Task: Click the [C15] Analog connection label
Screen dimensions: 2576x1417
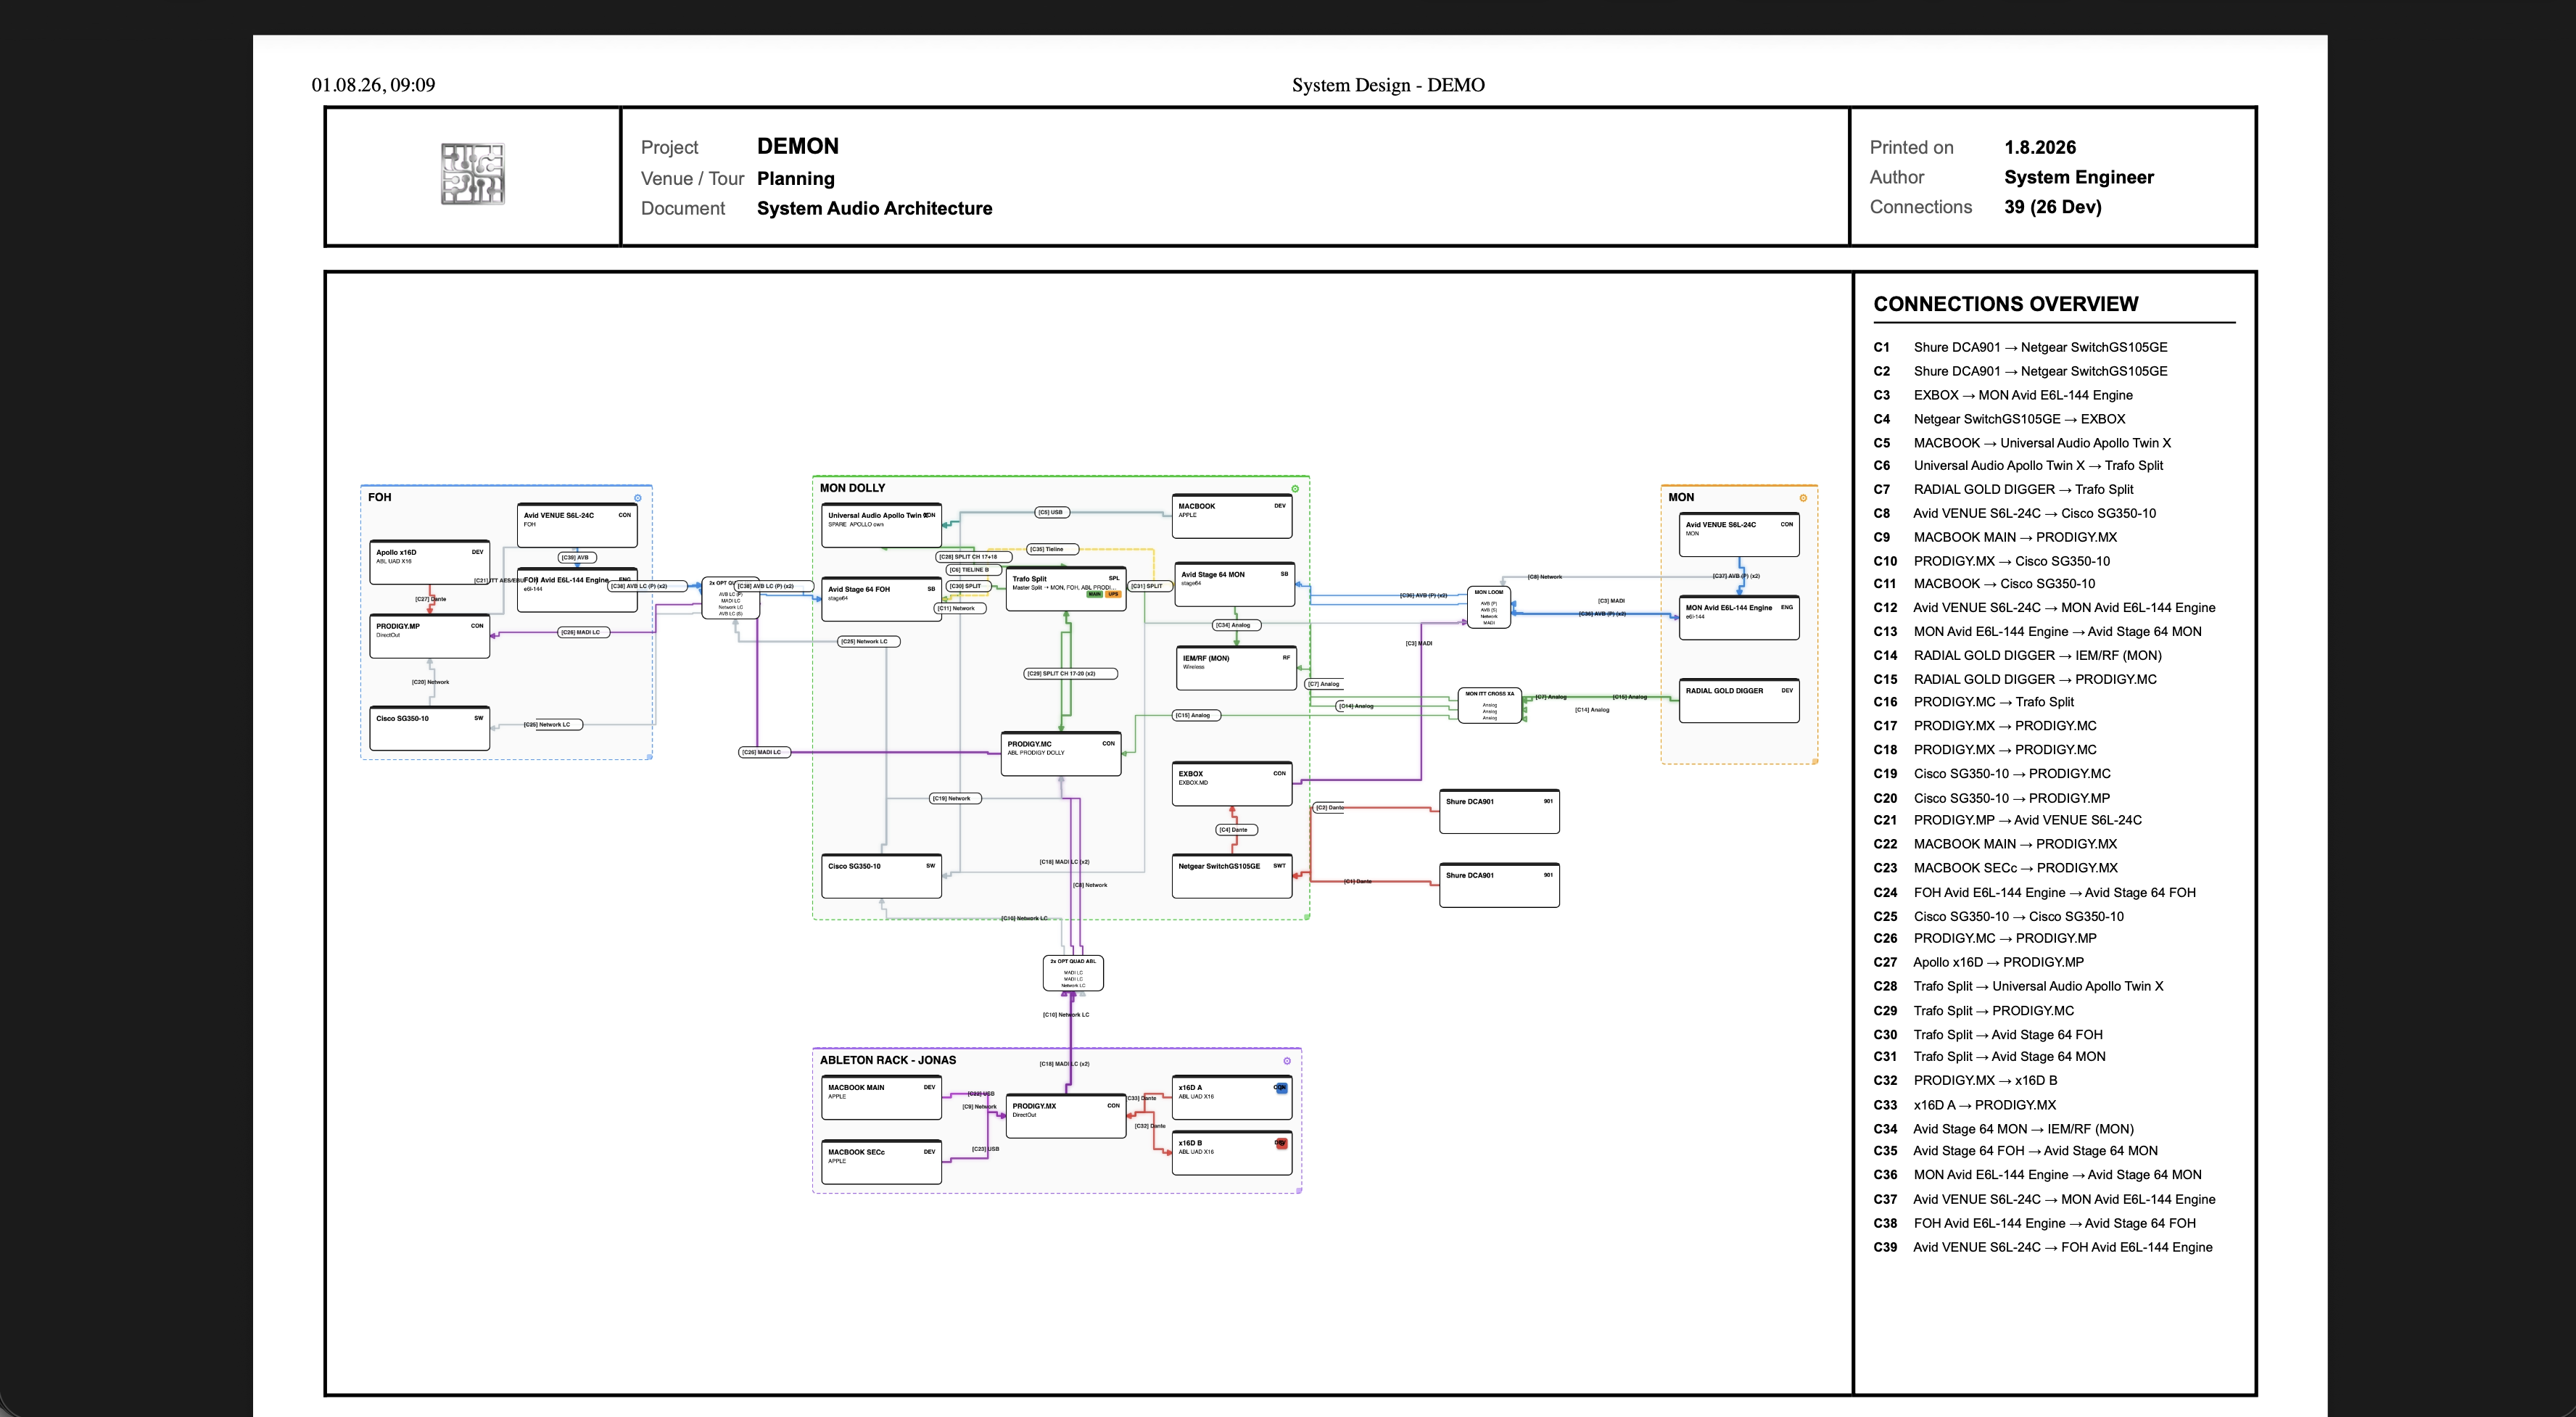Action: (1197, 715)
